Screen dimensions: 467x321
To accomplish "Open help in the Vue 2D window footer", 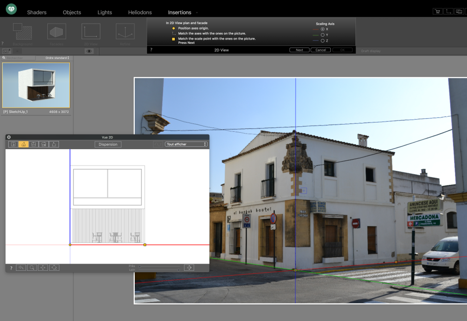I will point(11,268).
